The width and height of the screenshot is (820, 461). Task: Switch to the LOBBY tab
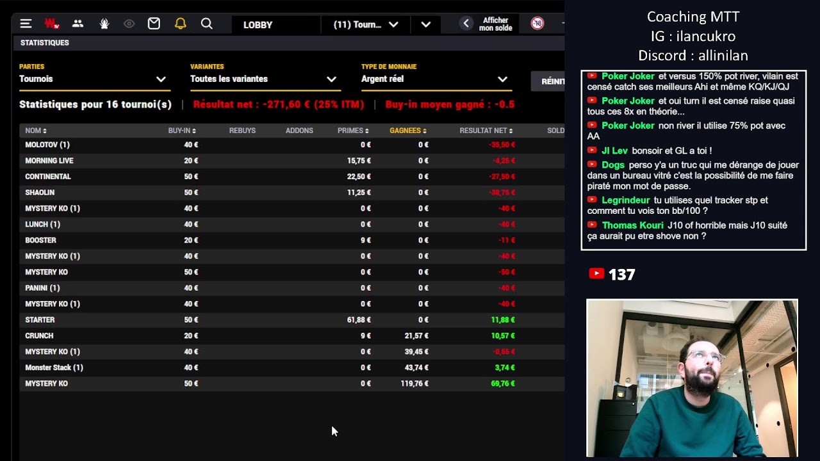pyautogui.click(x=258, y=24)
